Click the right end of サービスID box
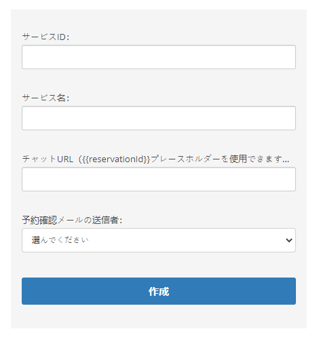Screen dimensions: 319x342 coord(290,57)
